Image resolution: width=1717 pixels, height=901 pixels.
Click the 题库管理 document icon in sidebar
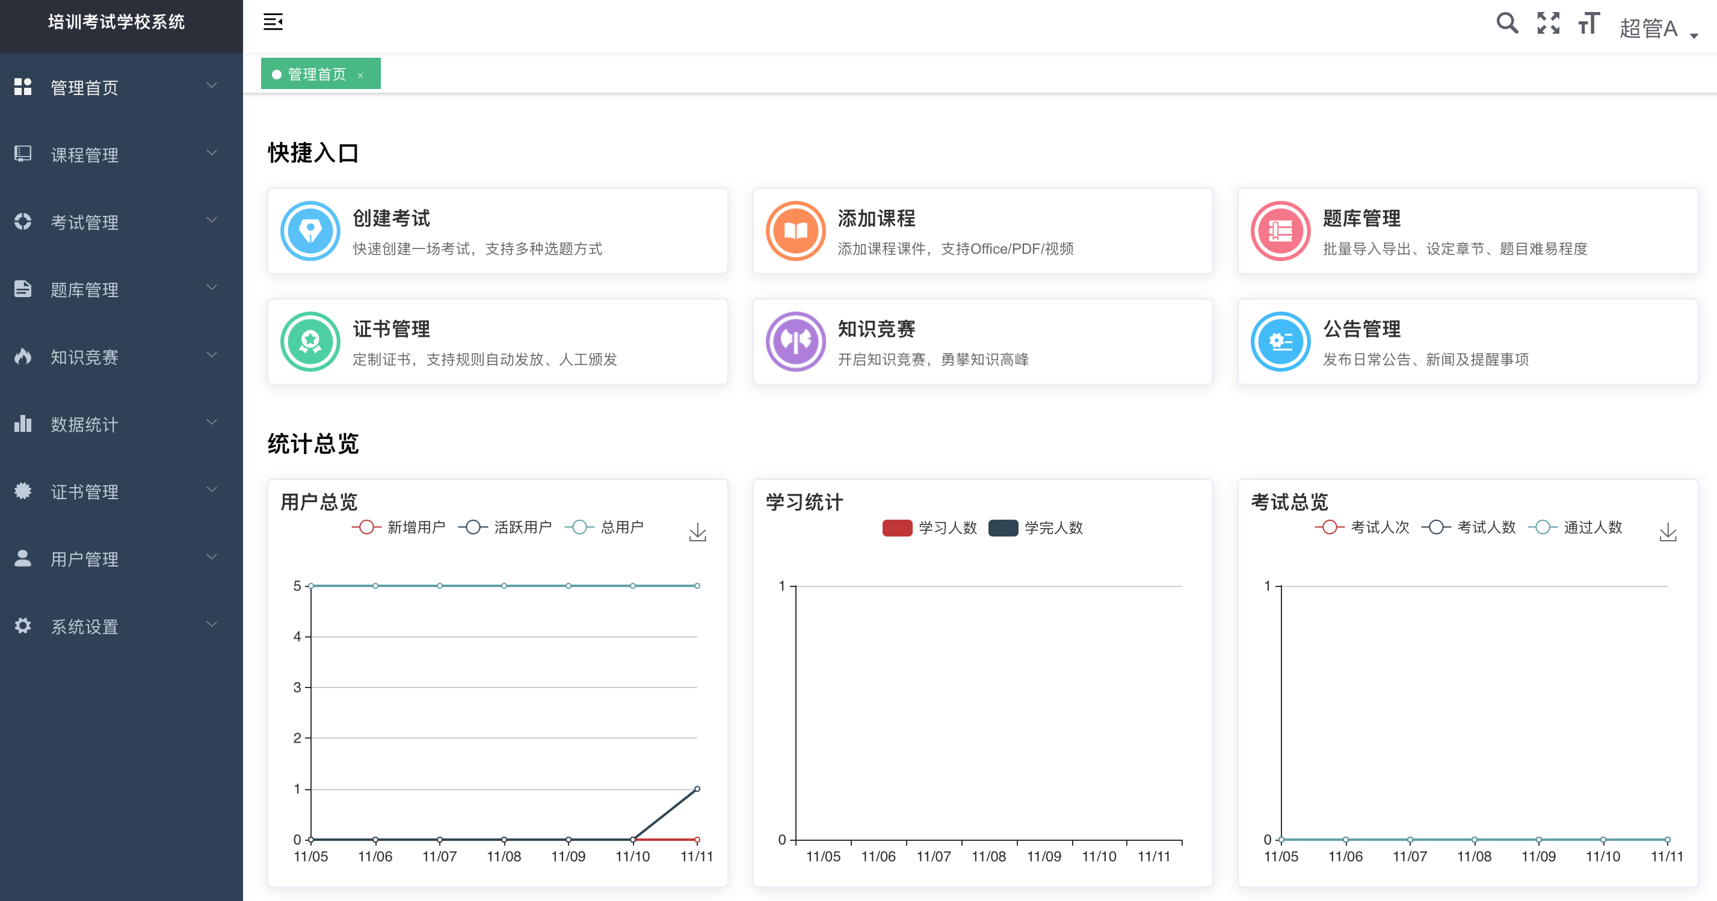point(23,289)
